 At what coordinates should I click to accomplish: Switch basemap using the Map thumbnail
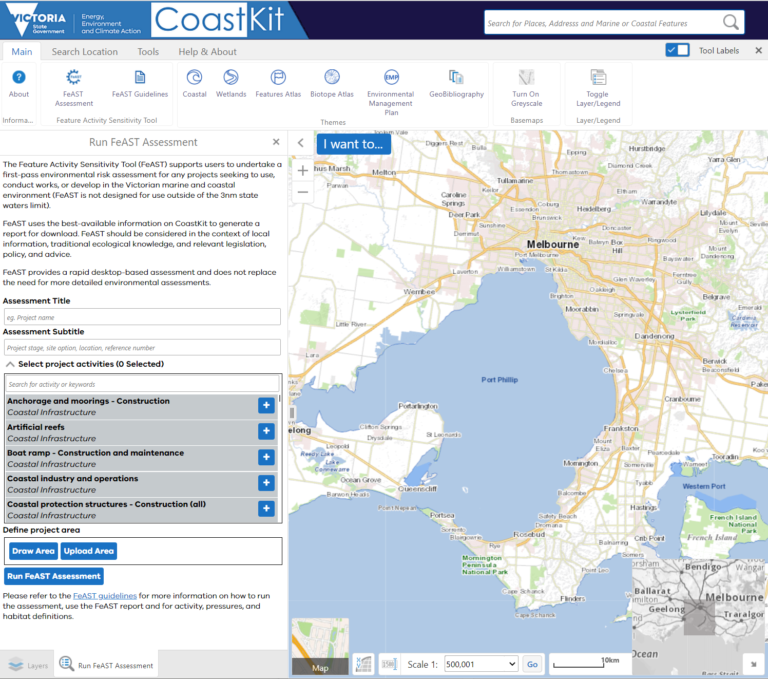coord(320,646)
